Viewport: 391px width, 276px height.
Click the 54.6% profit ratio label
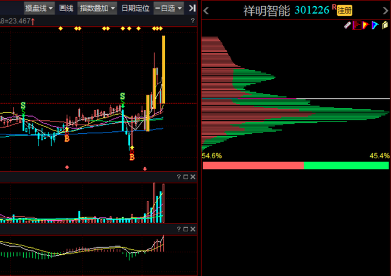click(x=212, y=156)
